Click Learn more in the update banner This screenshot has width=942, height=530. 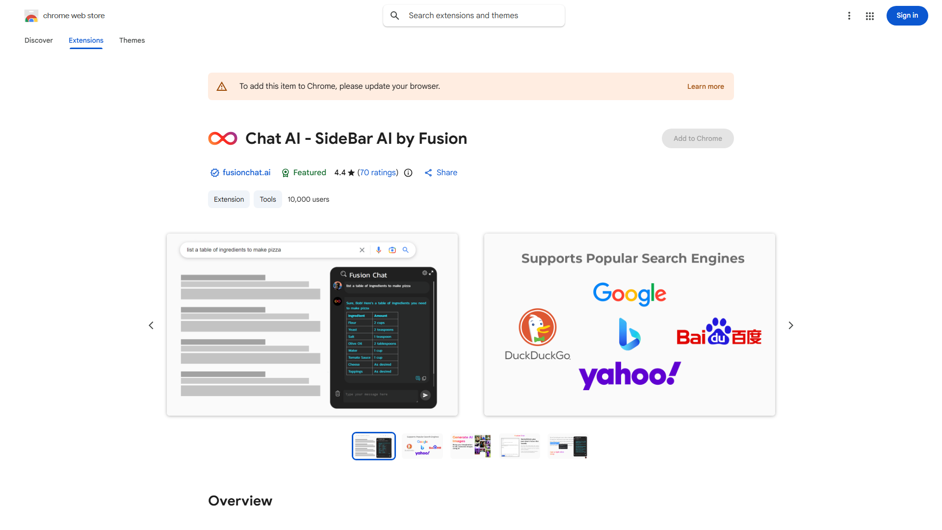705,86
